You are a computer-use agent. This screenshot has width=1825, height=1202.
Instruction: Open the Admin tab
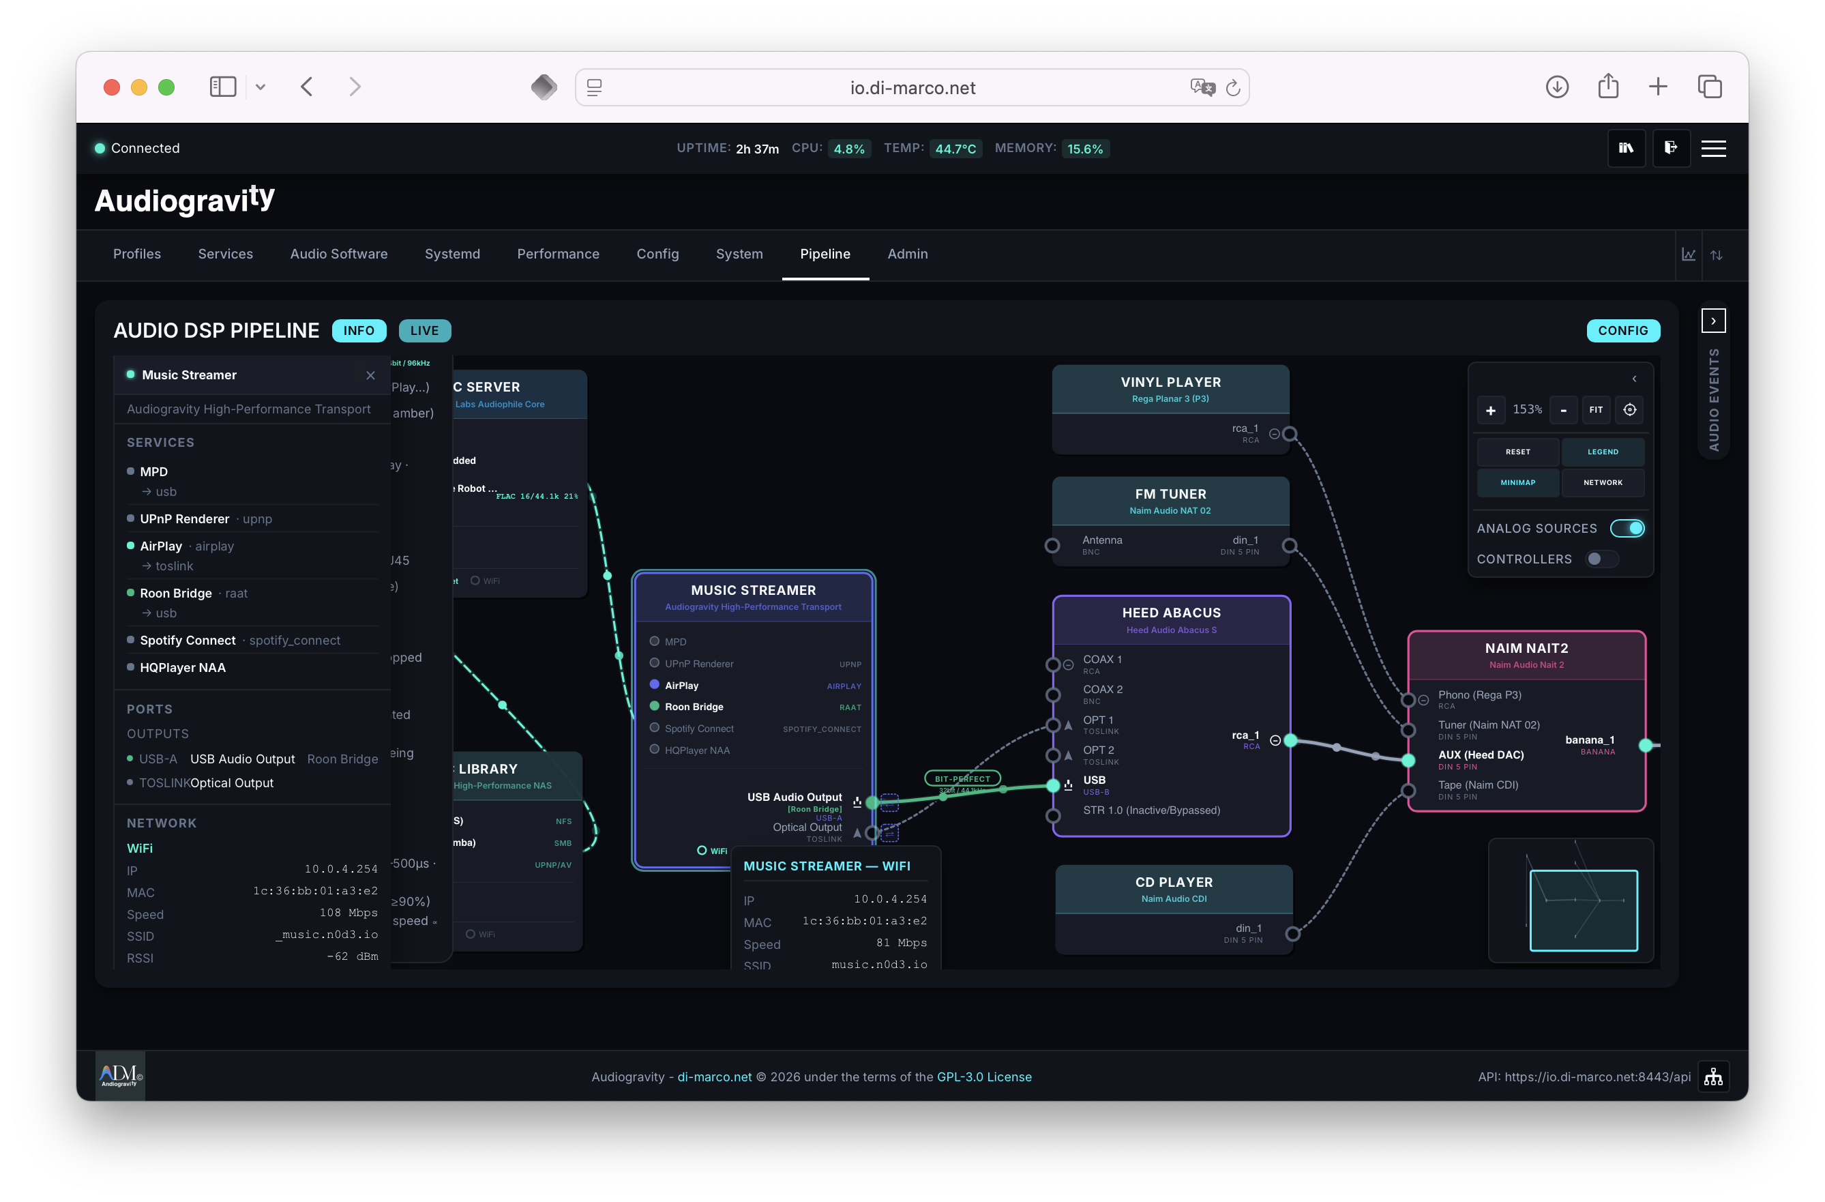pos(907,254)
